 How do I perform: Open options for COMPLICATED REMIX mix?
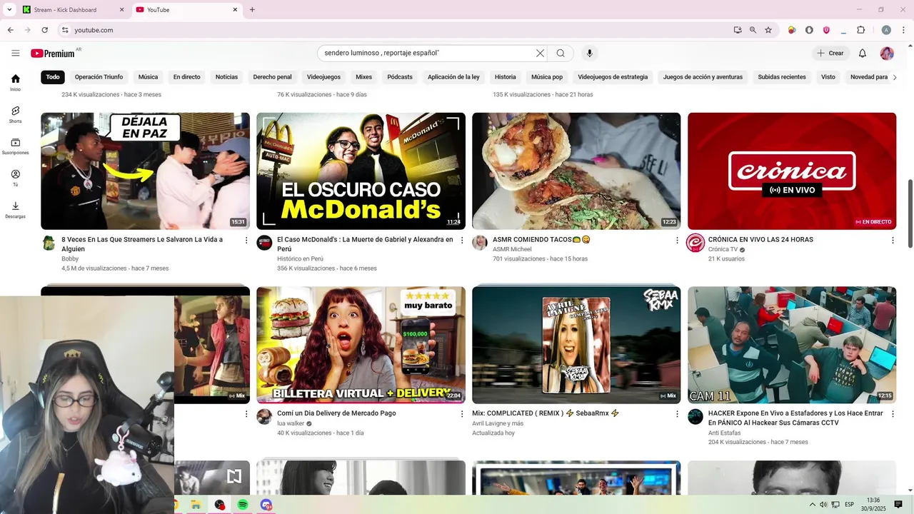click(x=678, y=414)
